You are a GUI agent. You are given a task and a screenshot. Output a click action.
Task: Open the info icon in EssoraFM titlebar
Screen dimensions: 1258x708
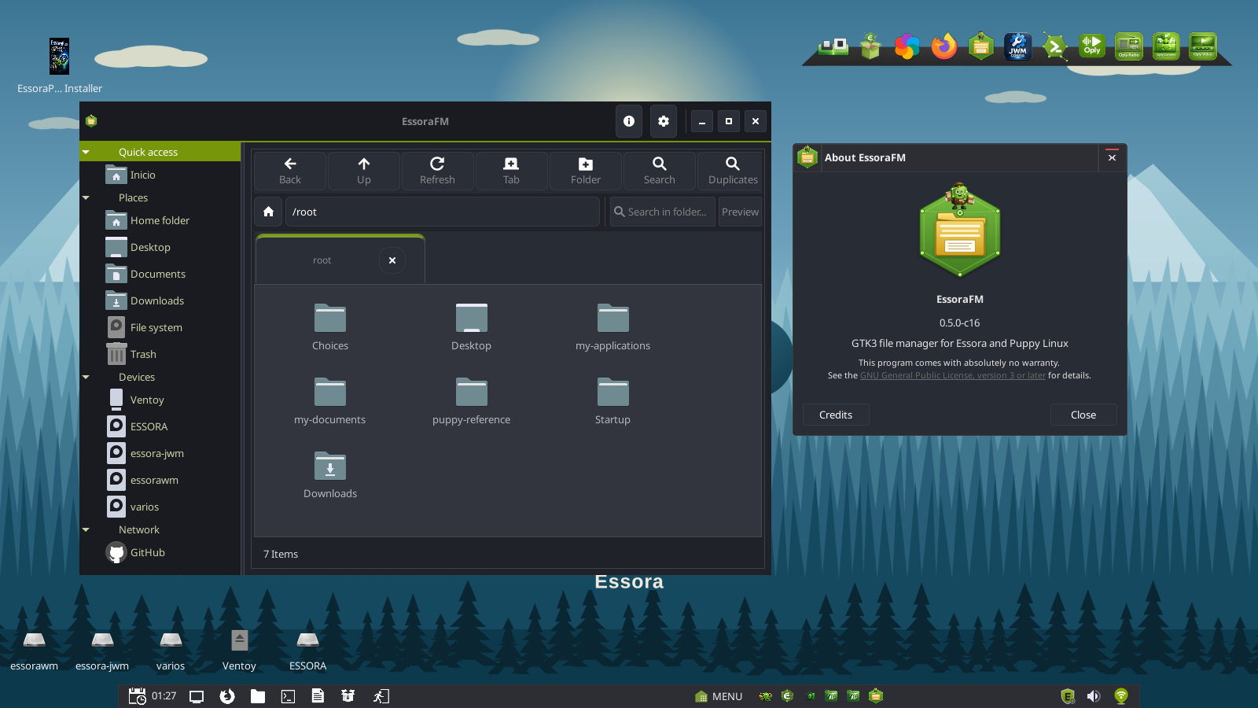coord(629,121)
